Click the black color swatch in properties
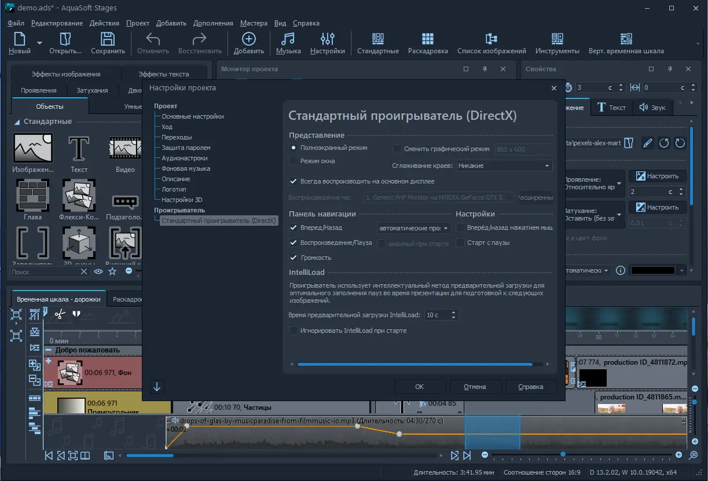This screenshot has height=481, width=708. pyautogui.click(x=652, y=270)
